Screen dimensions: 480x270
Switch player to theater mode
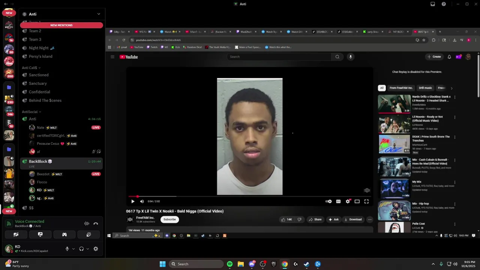pos(357,201)
